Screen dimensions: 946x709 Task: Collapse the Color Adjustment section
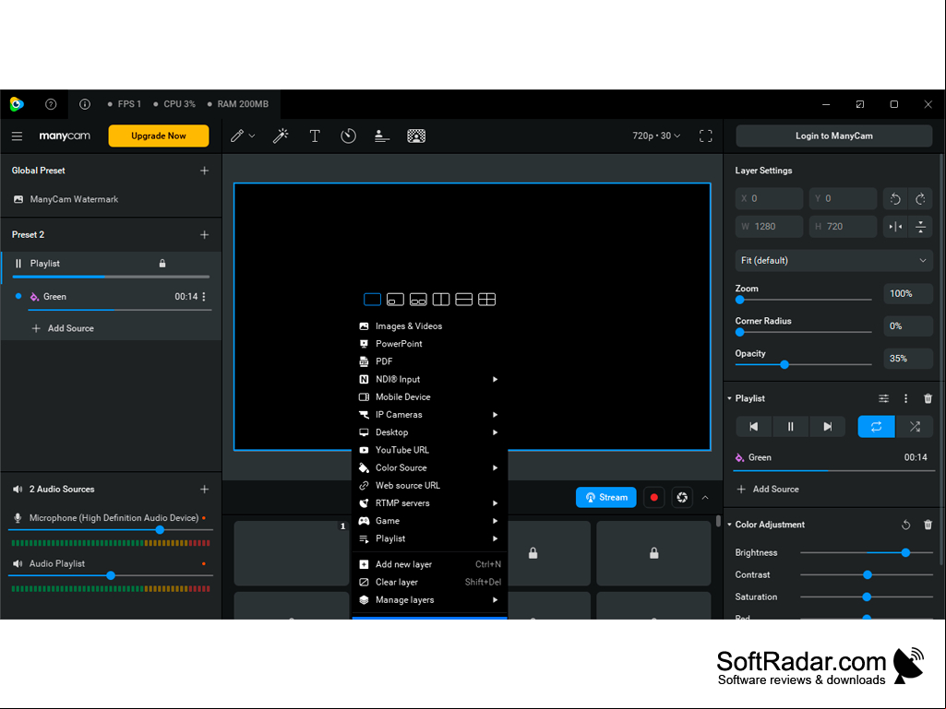coord(729,525)
